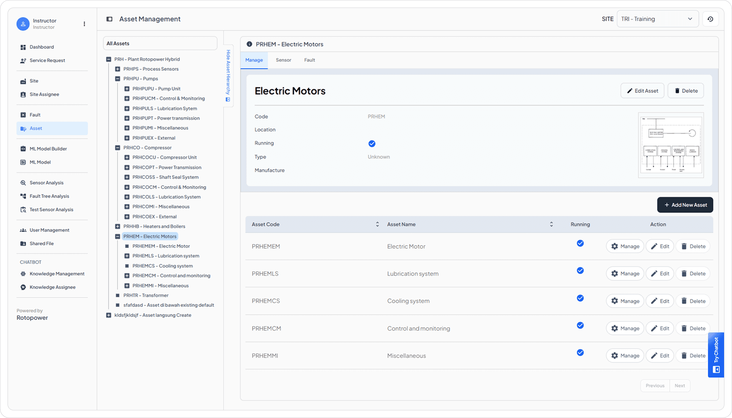Click the Add New Asset button
Image resolution: width=732 pixels, height=418 pixels.
point(685,205)
